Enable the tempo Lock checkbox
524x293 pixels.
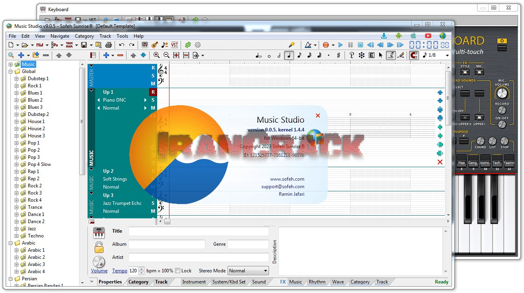[178, 271]
